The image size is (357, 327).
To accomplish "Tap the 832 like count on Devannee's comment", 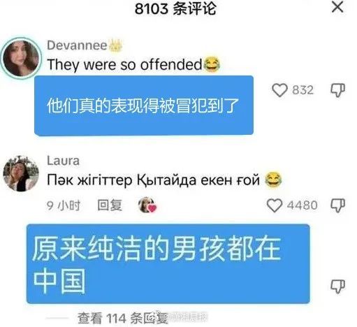I will click(x=303, y=90).
